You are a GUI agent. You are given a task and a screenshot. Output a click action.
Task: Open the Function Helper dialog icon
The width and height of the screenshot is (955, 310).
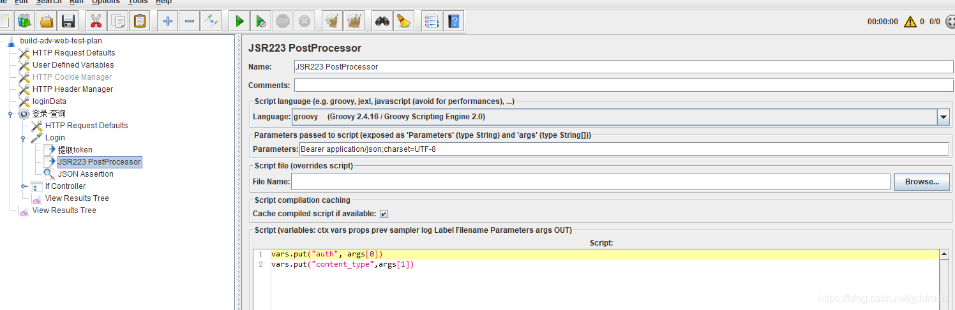click(432, 21)
